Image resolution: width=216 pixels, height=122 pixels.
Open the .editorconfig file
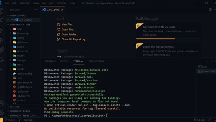(x=25, y=74)
